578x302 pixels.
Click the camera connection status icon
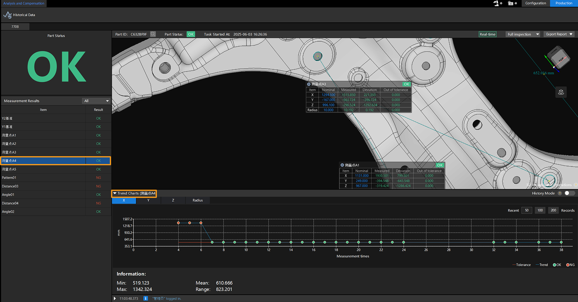pyautogui.click(x=511, y=3)
